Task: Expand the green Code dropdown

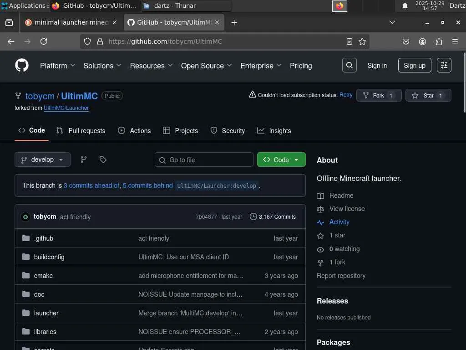Action: 281,160
